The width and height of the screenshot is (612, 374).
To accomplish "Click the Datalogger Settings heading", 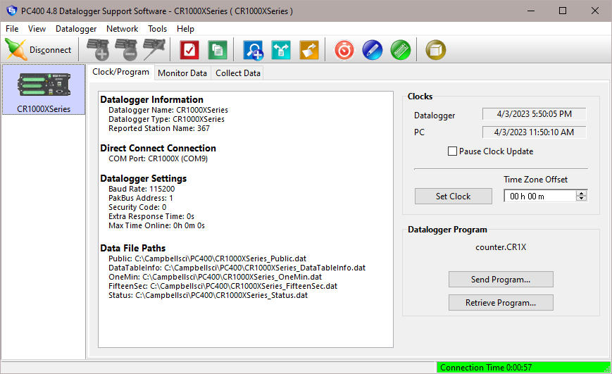I will click(143, 178).
